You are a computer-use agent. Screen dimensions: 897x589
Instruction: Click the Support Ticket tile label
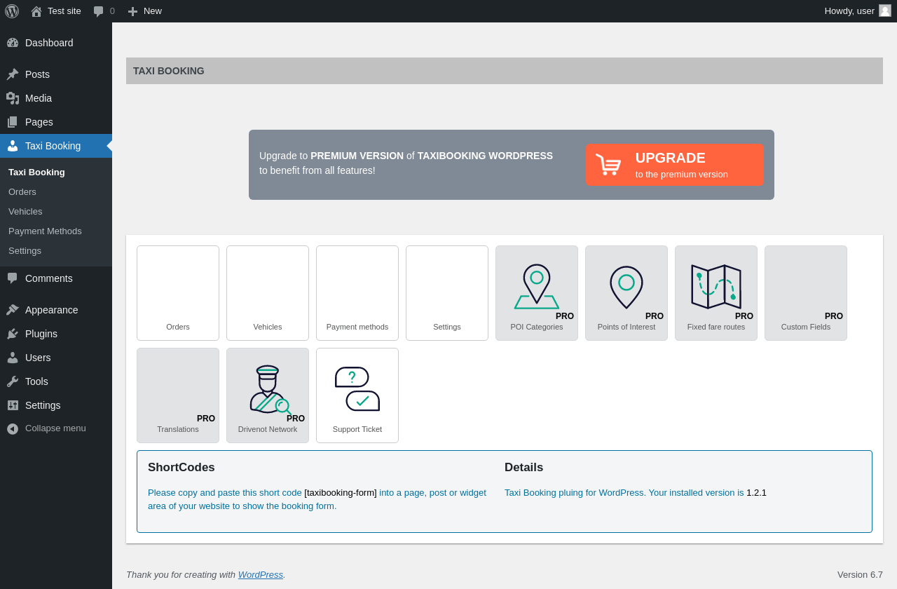coord(357,429)
